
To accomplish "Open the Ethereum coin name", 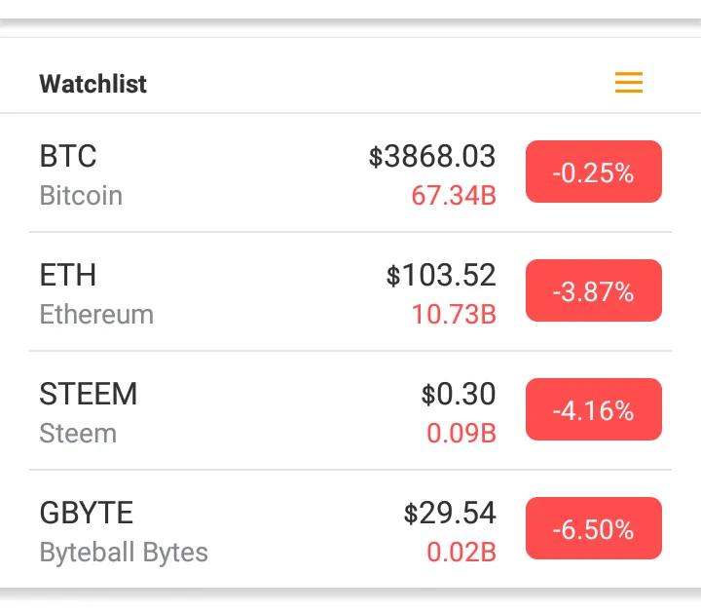I will point(96,314).
